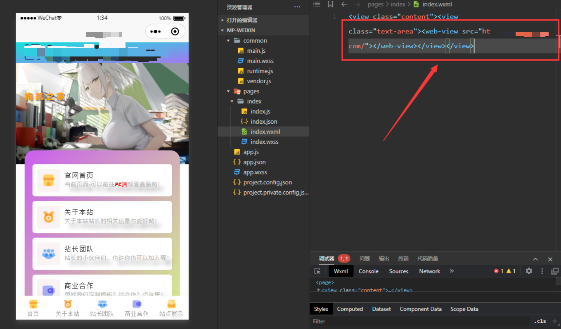The image size is (561, 329).
Task: Switch to the Console tab
Action: 368,271
